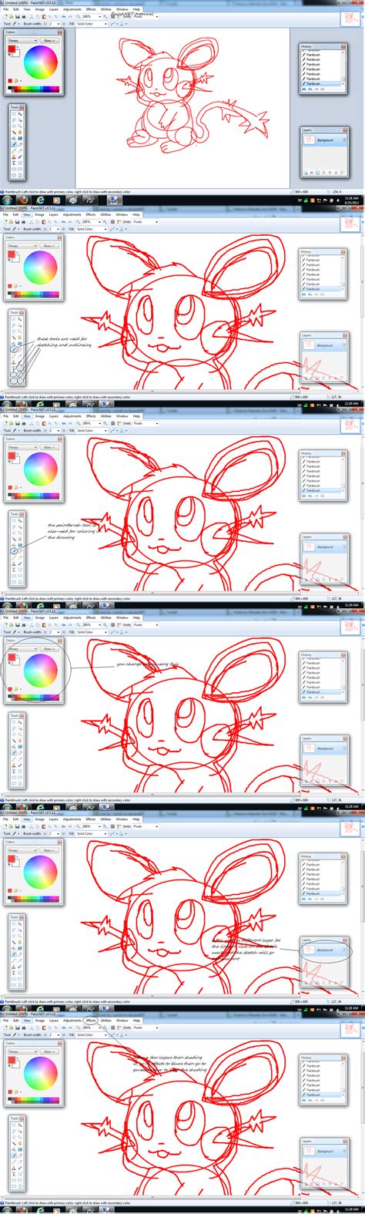Click the red primary color swatch in the zoomed-out screenshot's Colors window
The image size is (365, 1214).
coord(12,49)
